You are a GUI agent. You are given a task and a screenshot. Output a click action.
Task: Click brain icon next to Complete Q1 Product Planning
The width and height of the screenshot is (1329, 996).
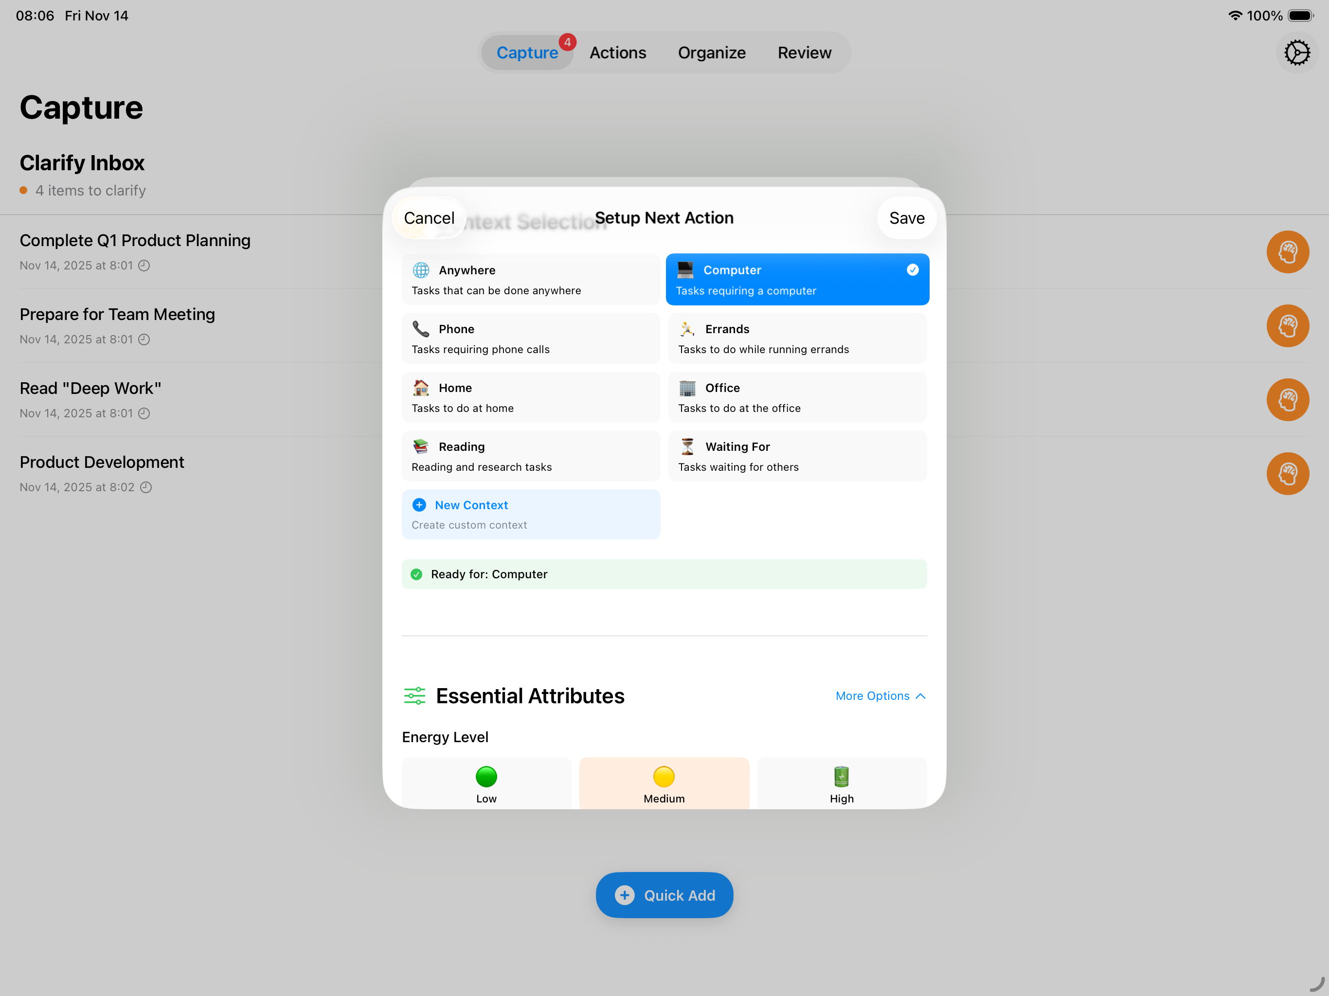click(1288, 252)
